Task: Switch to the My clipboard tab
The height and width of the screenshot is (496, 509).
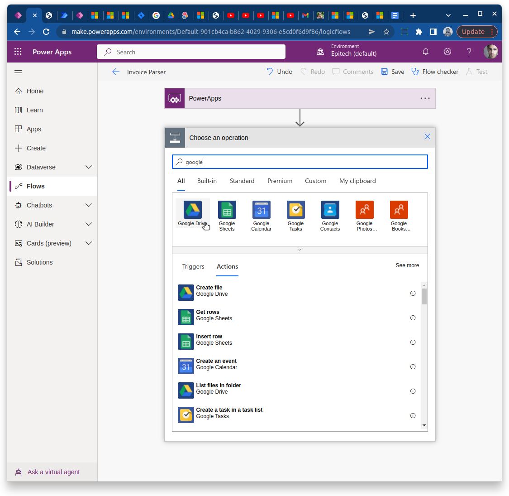Action: click(357, 181)
